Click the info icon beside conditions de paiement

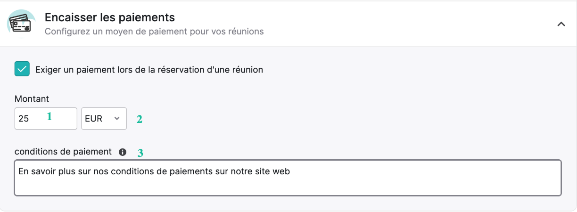coord(123,152)
